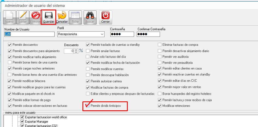
Task: Click the Cancelar arrow icon
Action: point(62,17)
